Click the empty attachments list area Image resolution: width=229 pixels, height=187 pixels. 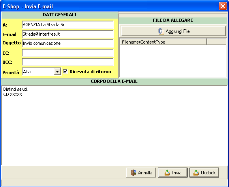[173, 61]
